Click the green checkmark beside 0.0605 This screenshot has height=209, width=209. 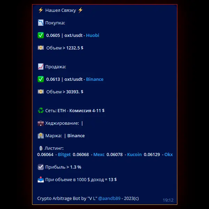click(41, 35)
